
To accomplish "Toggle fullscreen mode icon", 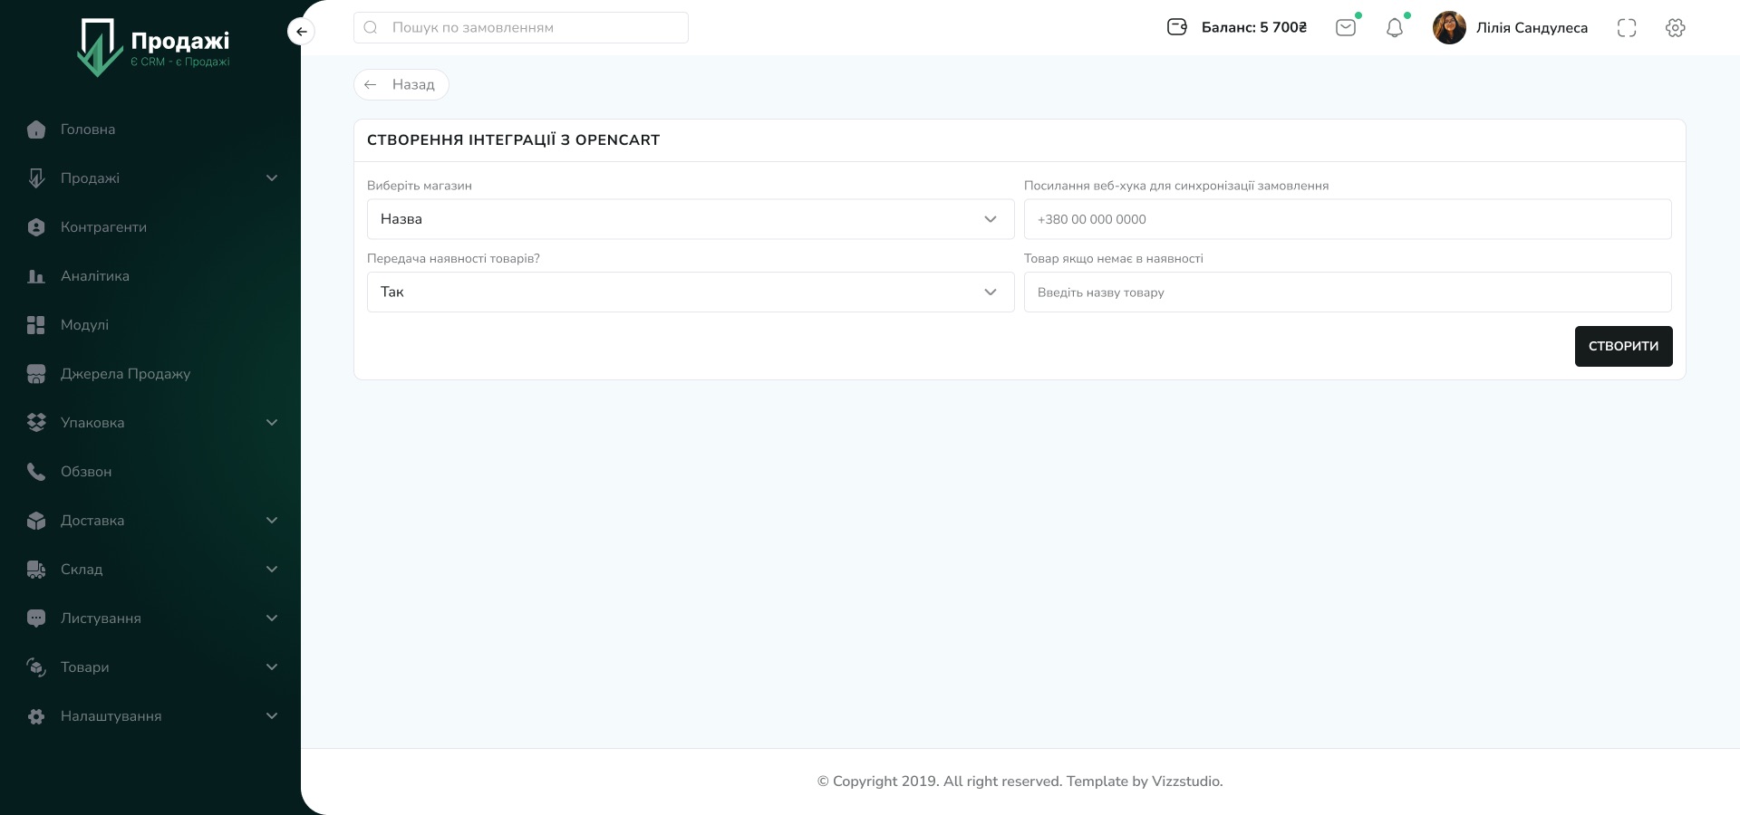I will coord(1627,28).
